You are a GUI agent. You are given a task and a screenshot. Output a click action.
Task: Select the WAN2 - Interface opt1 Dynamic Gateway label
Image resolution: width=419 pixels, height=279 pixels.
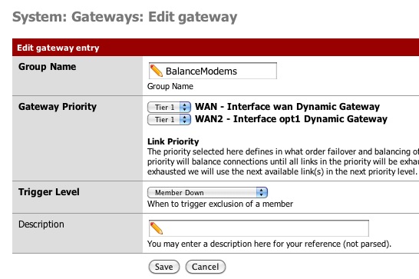pos(292,119)
